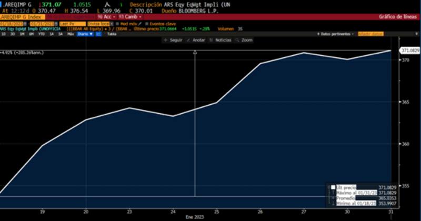
Task: Click the white Últ precio legend square
Action: 333,187
